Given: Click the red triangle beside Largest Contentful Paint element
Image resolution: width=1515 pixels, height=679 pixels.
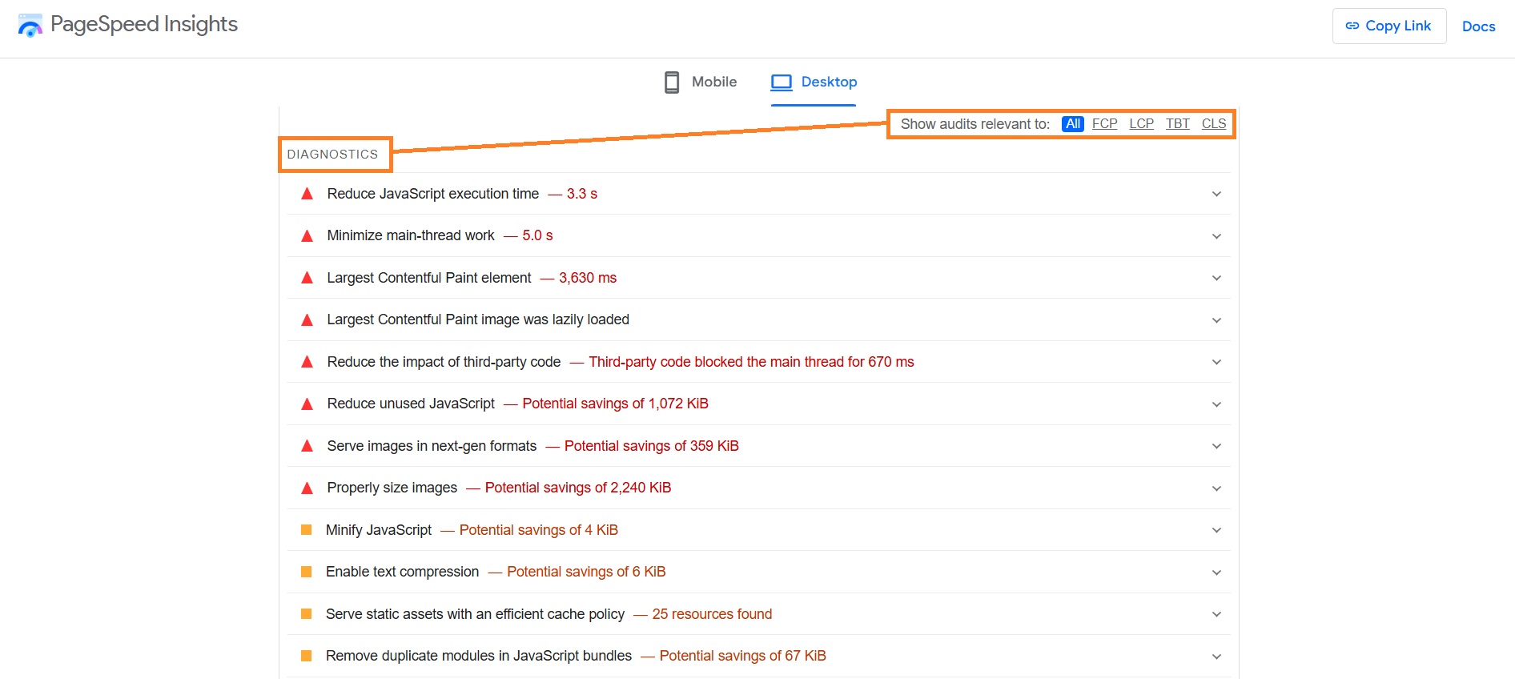Looking at the screenshot, I should click(307, 278).
